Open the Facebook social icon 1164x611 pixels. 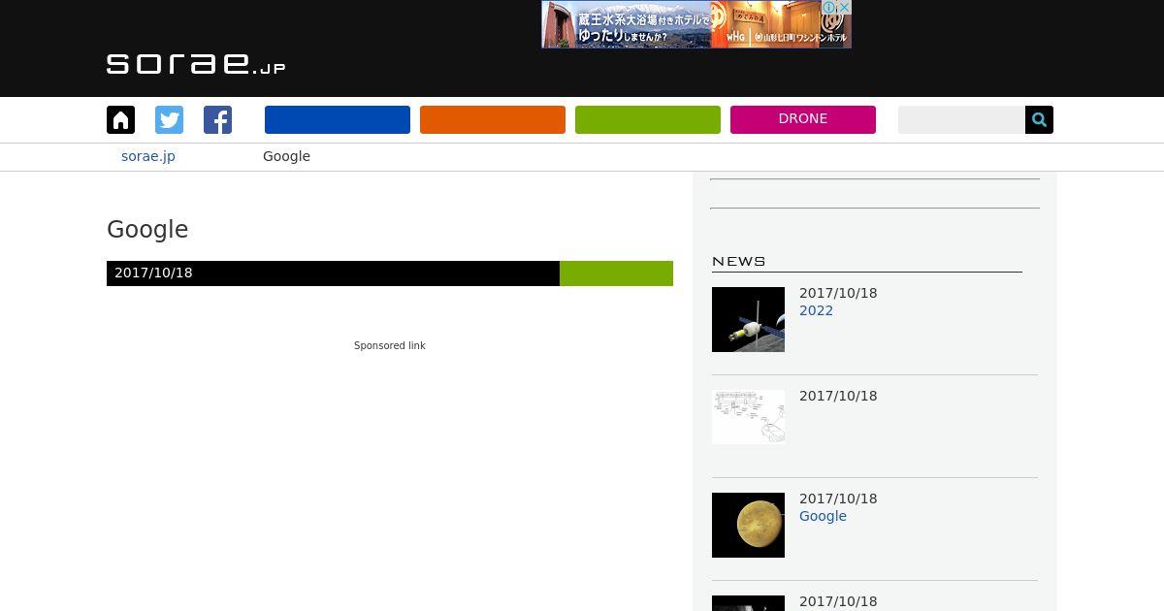[217, 119]
